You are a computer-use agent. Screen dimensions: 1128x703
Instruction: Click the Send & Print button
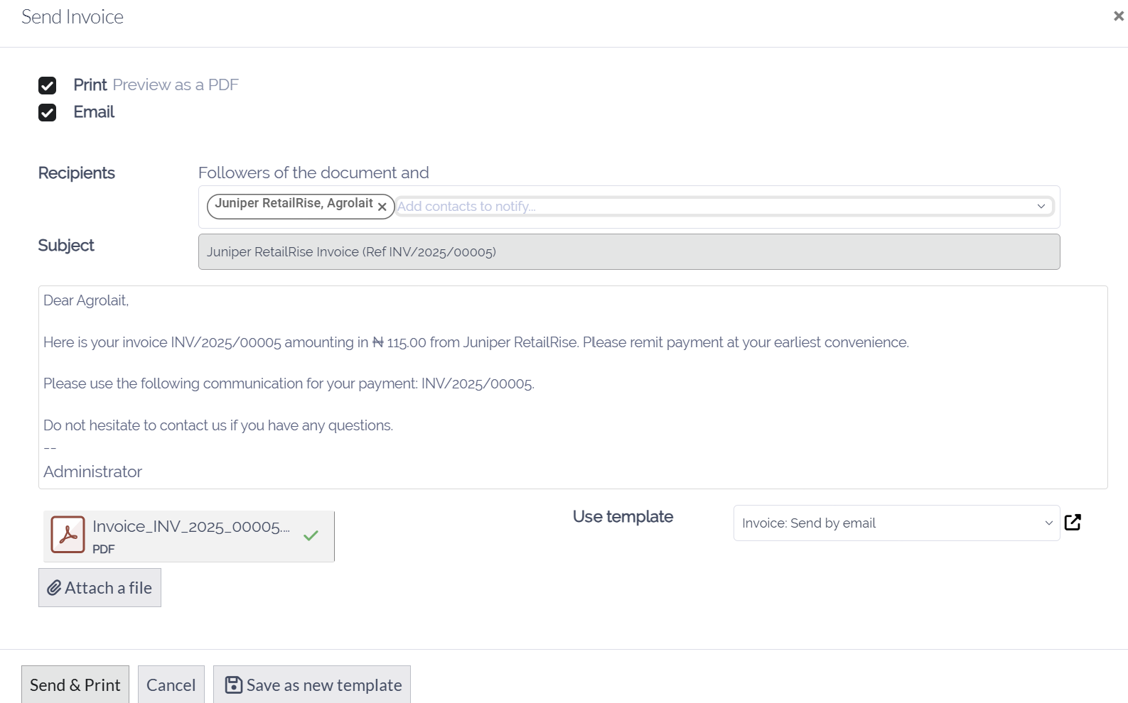[75, 685]
